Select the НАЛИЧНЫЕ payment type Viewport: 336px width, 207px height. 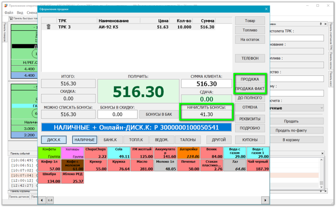[84, 140]
